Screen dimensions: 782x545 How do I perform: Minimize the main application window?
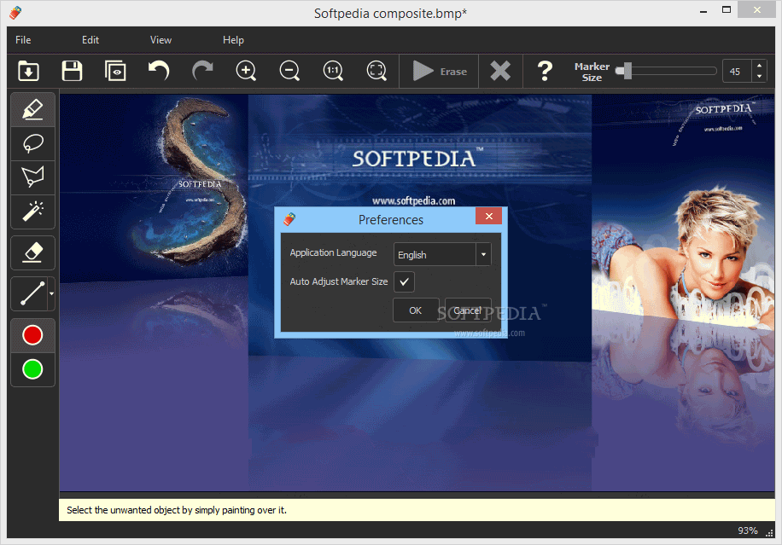(x=703, y=10)
